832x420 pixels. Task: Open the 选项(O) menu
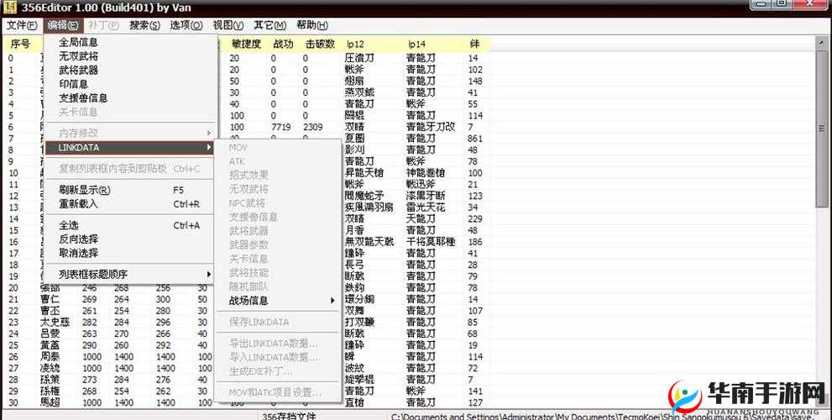coord(186,25)
